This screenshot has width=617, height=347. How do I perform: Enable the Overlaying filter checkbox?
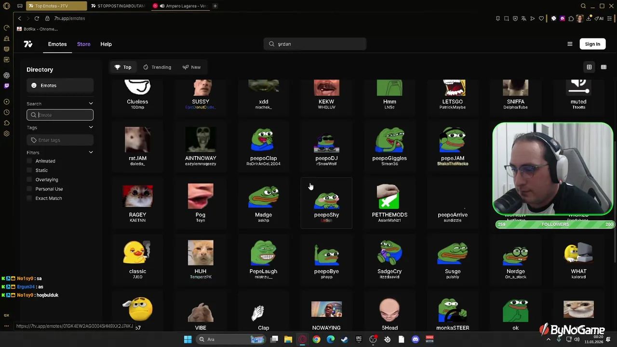[29, 180]
